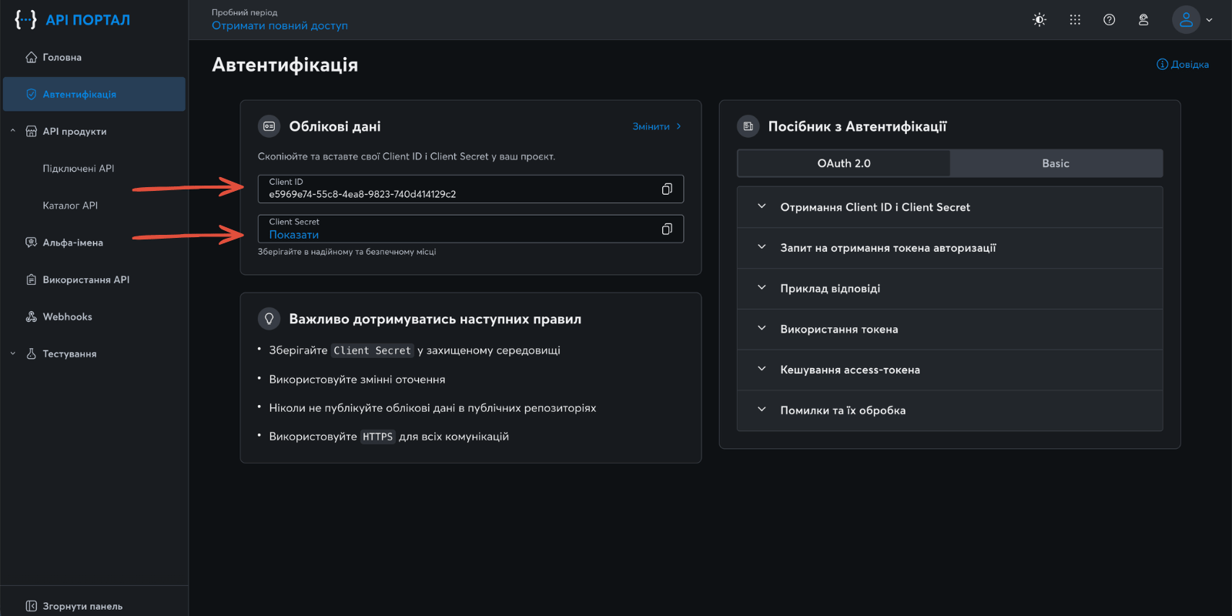Click the Отримати повний доступ link
1232x616 pixels.
click(280, 25)
